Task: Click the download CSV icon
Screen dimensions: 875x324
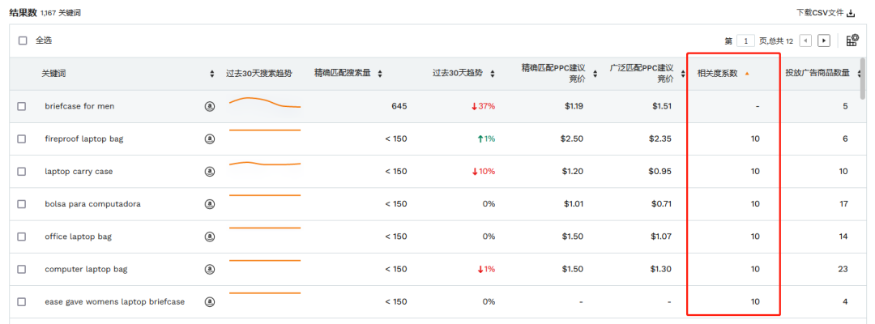Action: (851, 13)
